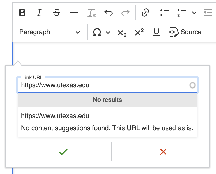
Task: Switch to Source editing mode
Action: click(x=185, y=32)
